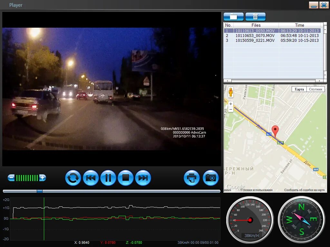Click the Z: -0.0780 reading
The height and width of the screenshot is (247, 330).
[x=134, y=242]
